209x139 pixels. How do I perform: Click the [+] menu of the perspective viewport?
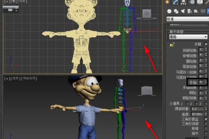pyautogui.click(x=7, y=79)
